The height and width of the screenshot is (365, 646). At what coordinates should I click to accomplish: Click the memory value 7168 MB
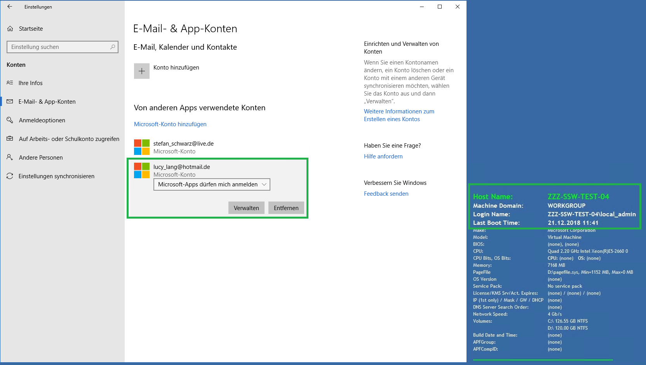tap(556, 265)
